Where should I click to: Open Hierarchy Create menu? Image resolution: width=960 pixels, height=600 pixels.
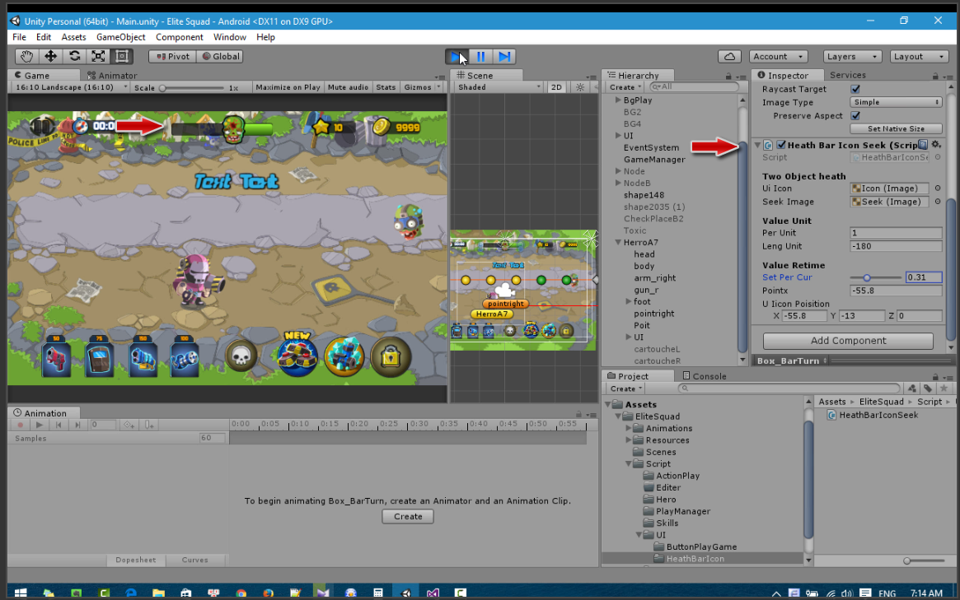625,87
